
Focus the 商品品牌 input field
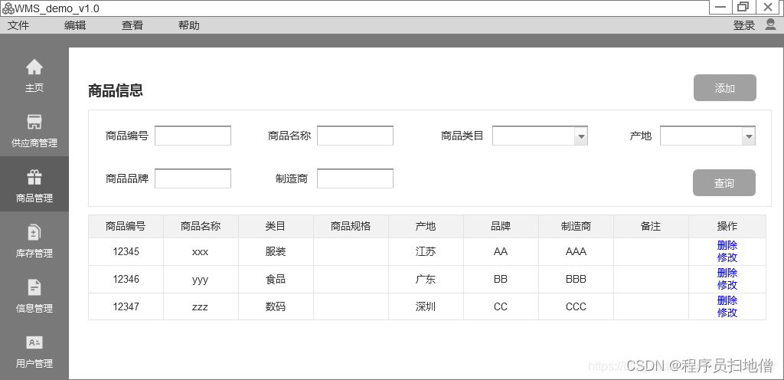tap(193, 179)
